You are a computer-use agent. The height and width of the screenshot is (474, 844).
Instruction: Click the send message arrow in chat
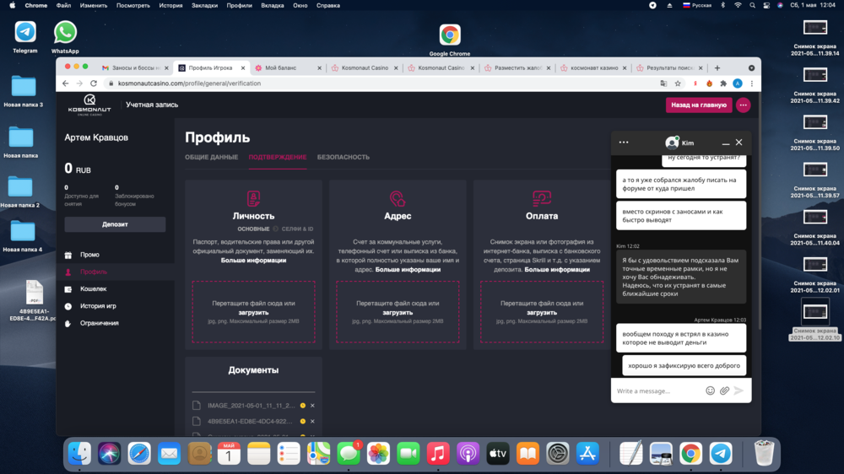coord(739,391)
